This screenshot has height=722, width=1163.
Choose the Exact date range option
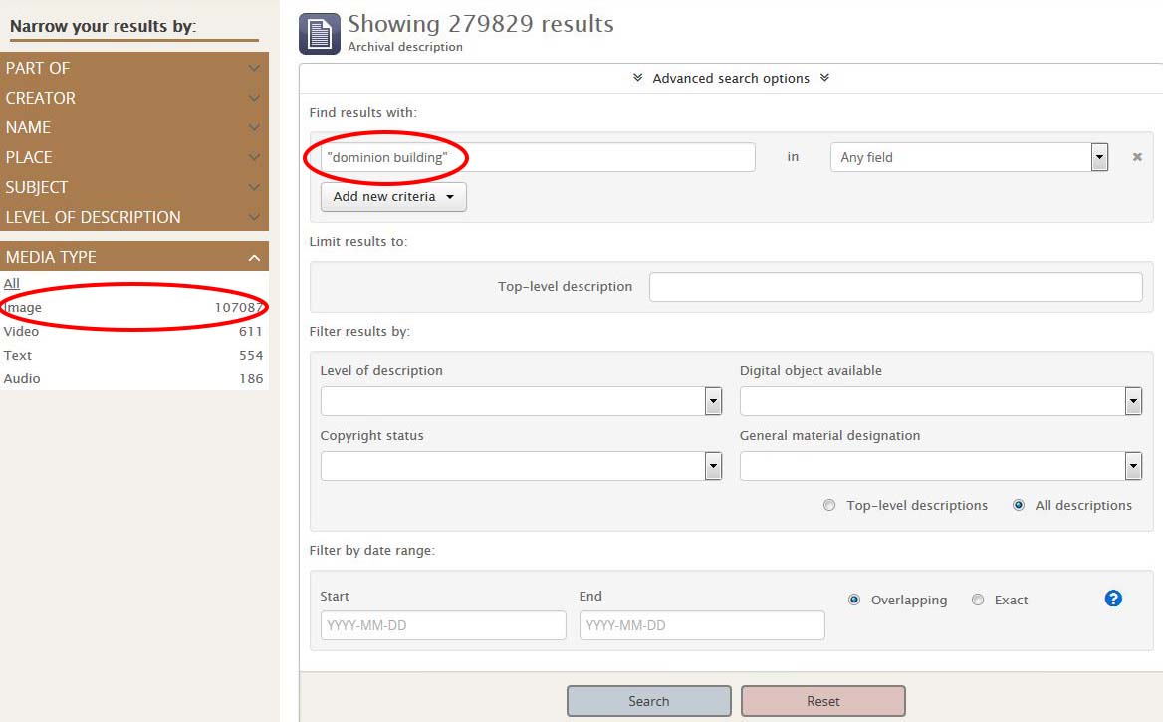(978, 600)
